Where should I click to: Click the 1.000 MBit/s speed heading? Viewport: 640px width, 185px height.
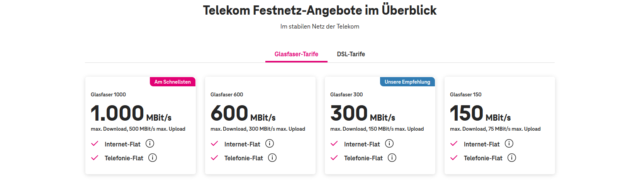(131, 114)
